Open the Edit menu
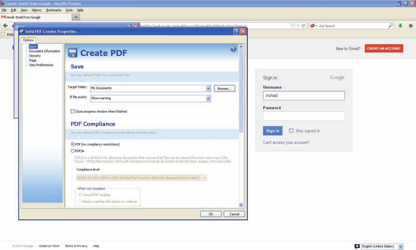This screenshot has width=416, height=250. pos(14,10)
